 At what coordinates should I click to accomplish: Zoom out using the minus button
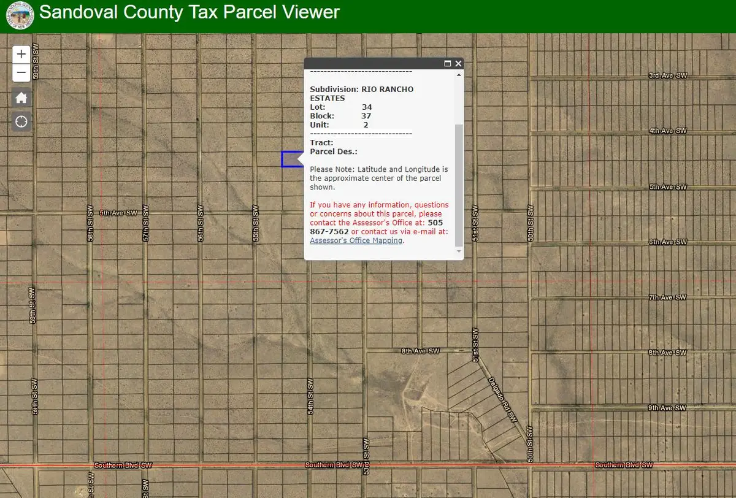click(21, 73)
